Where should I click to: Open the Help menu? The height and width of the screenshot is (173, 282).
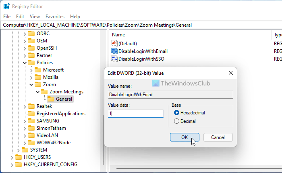(x=75, y=17)
